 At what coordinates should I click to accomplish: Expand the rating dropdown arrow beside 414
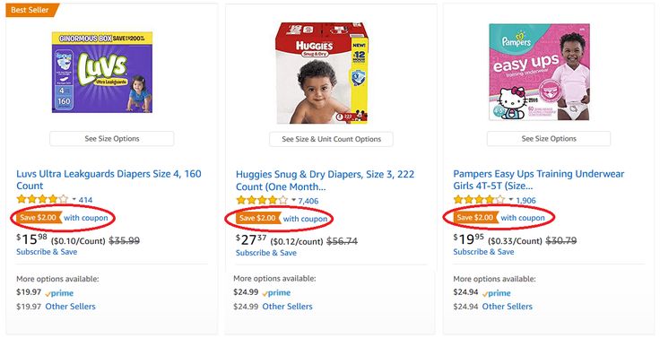[x=74, y=199]
